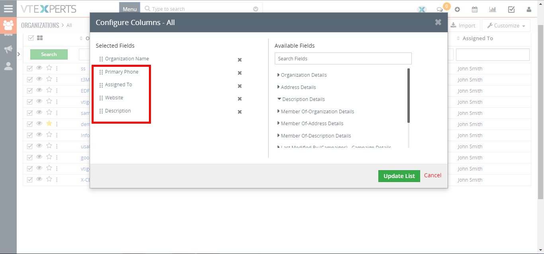Click the green Search button
The image size is (544, 254).
(49, 54)
